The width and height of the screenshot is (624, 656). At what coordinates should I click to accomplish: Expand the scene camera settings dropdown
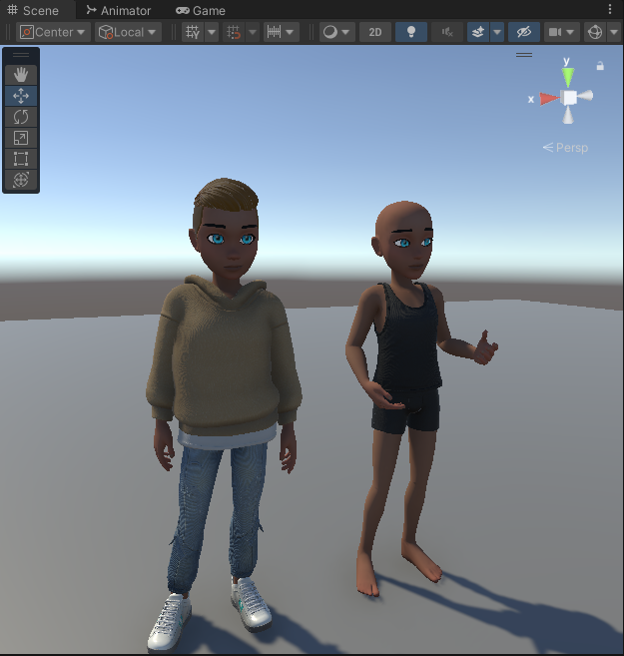click(562, 32)
